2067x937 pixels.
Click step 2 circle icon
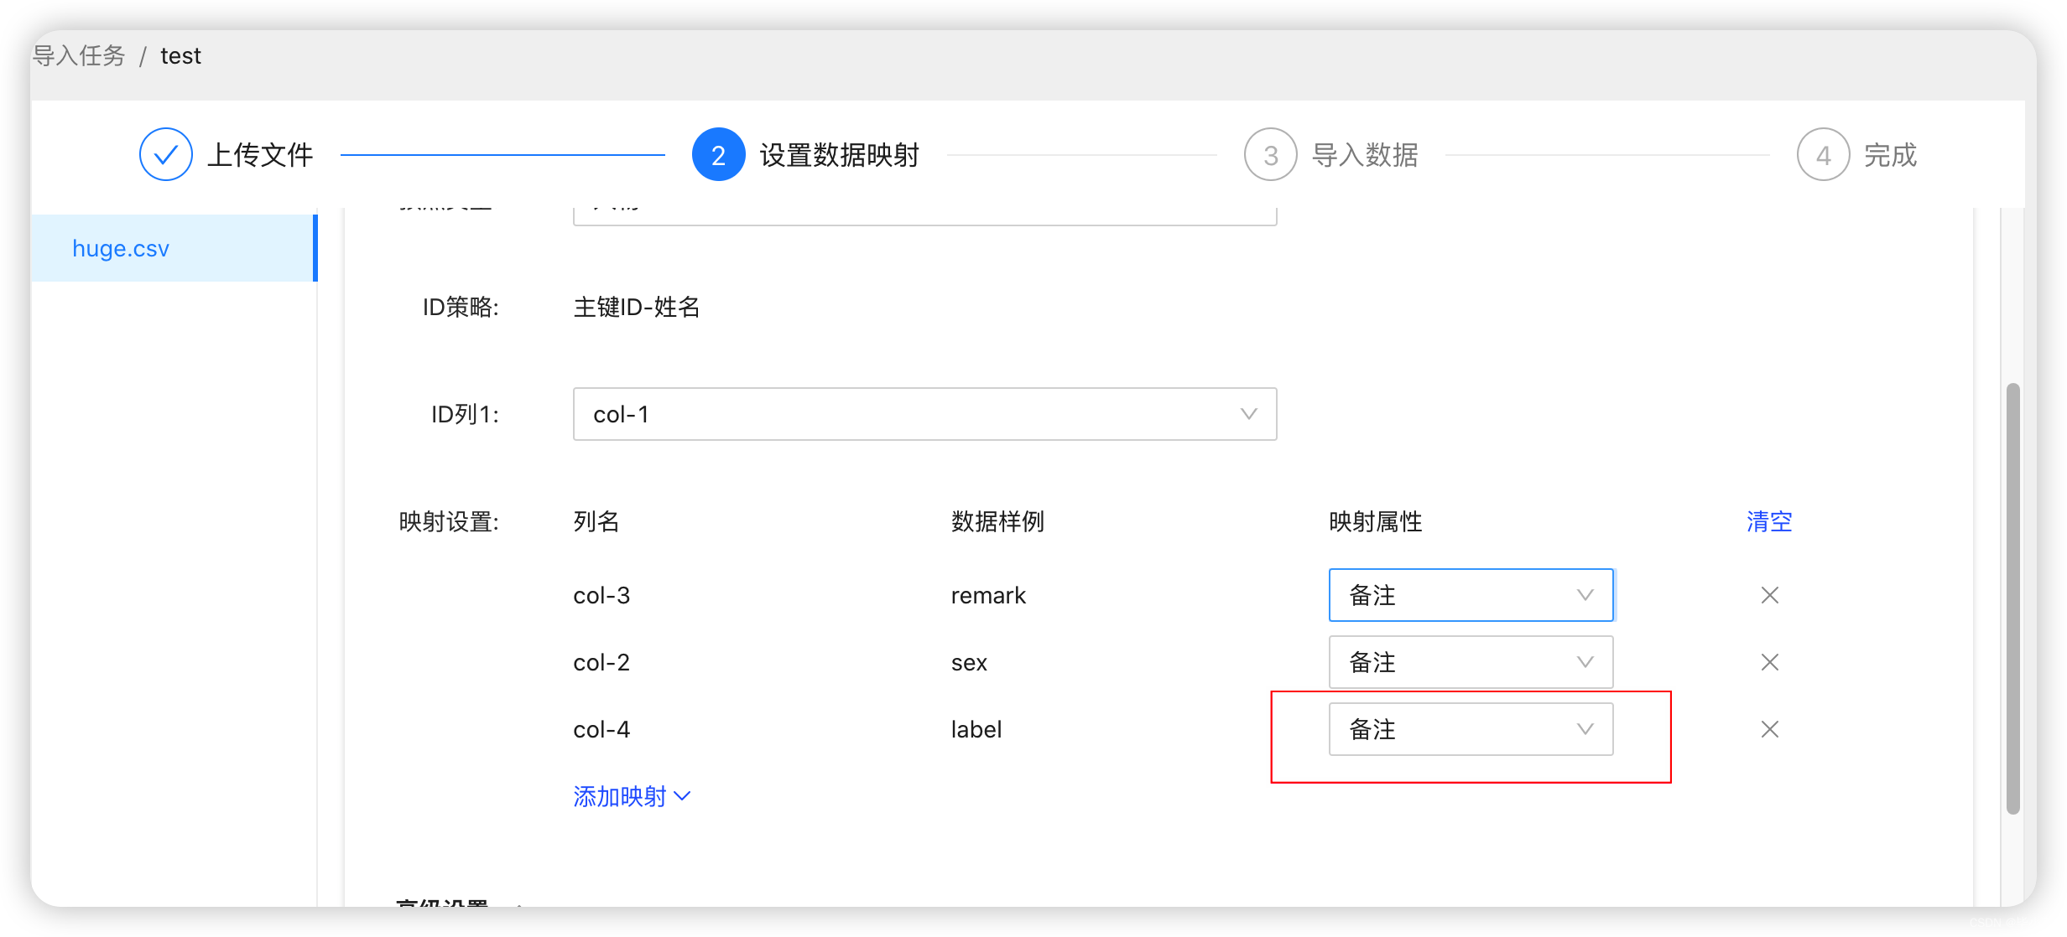coord(718,155)
